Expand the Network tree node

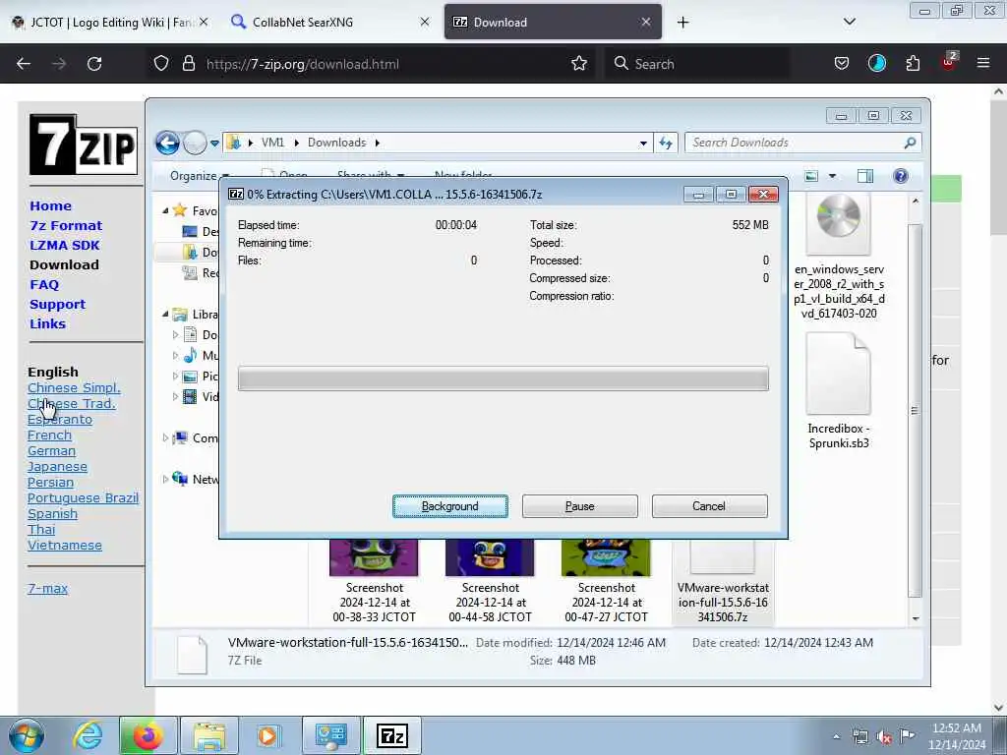(165, 479)
